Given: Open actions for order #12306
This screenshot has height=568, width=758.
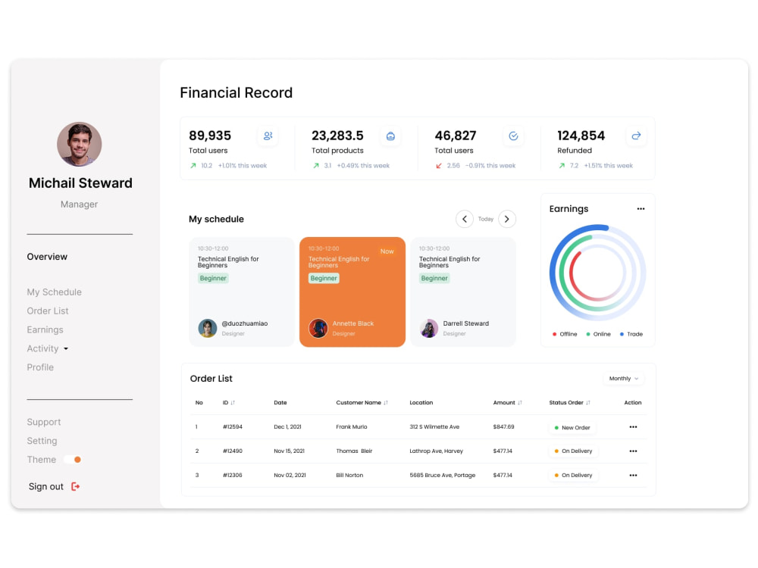Looking at the screenshot, I should 633,476.
